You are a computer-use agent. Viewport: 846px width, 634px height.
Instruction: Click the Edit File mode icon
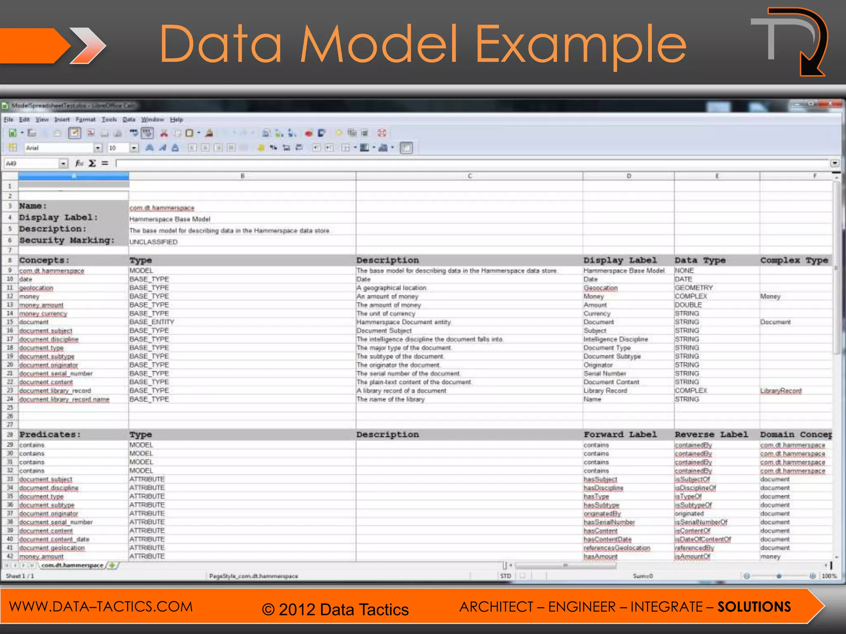74,133
